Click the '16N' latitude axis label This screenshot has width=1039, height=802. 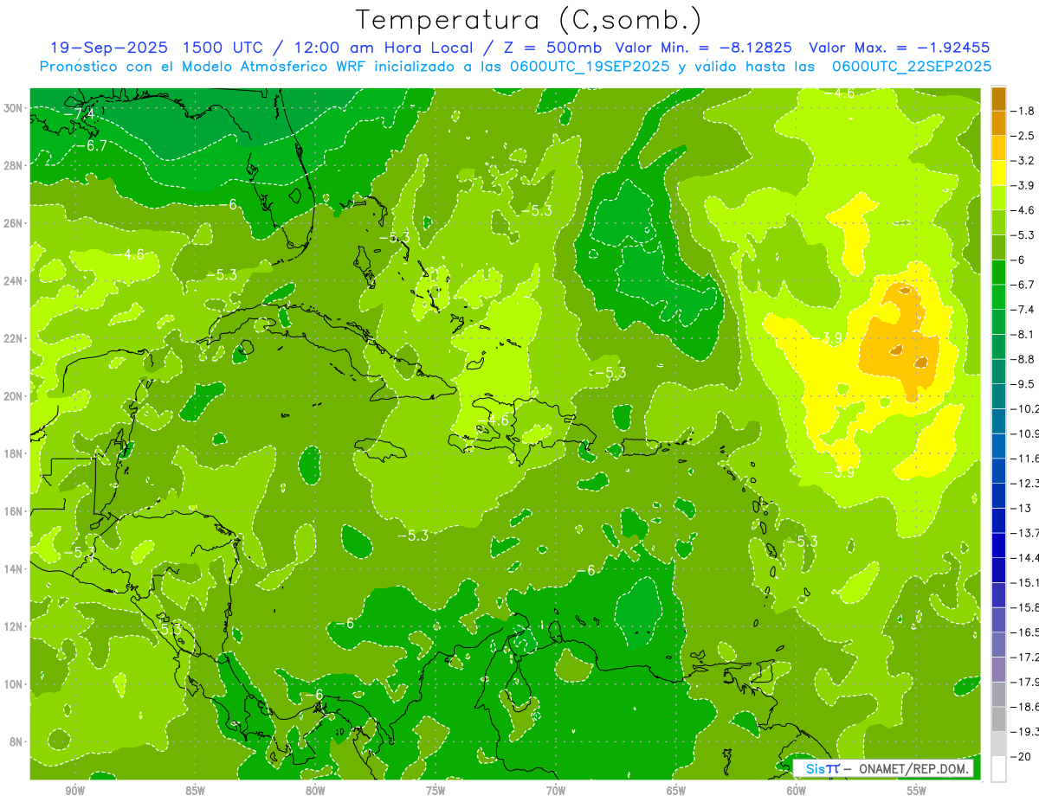[x=14, y=511]
